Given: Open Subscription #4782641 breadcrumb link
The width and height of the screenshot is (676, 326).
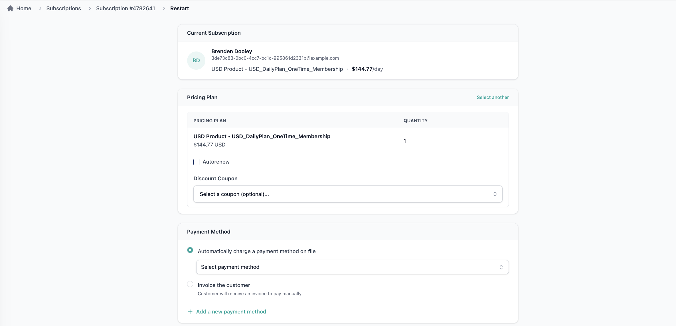Looking at the screenshot, I should click(x=126, y=9).
